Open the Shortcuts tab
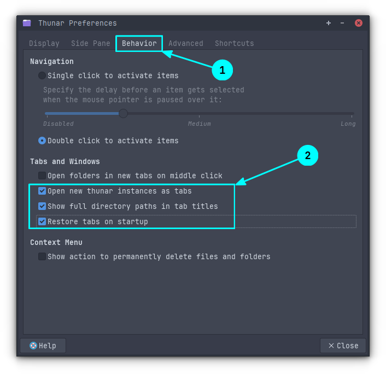386x374 pixels. coord(234,43)
